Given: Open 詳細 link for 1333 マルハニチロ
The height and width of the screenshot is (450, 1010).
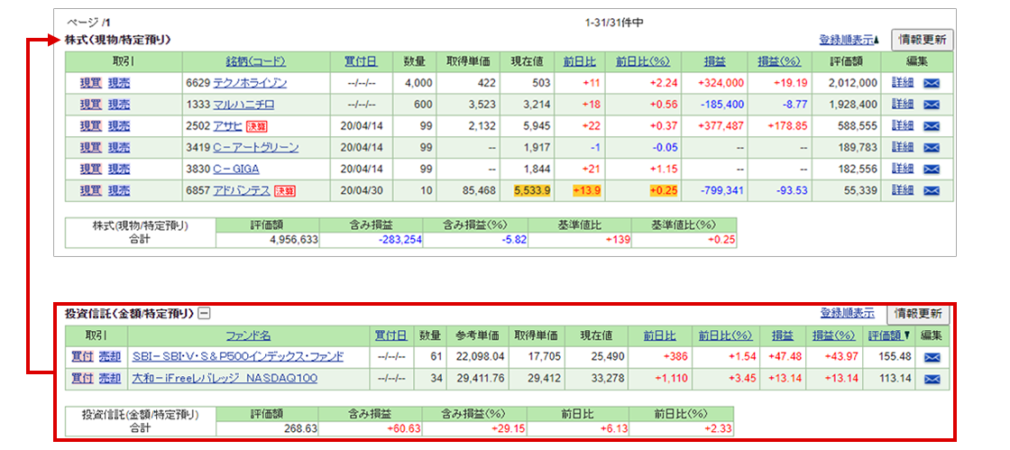Looking at the screenshot, I should click(903, 105).
